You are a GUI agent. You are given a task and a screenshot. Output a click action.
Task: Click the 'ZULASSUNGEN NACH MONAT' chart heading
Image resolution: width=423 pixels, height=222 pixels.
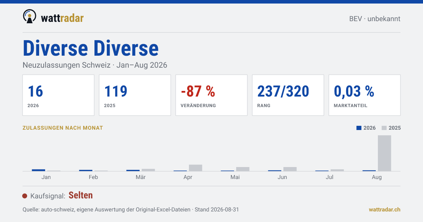63,128
